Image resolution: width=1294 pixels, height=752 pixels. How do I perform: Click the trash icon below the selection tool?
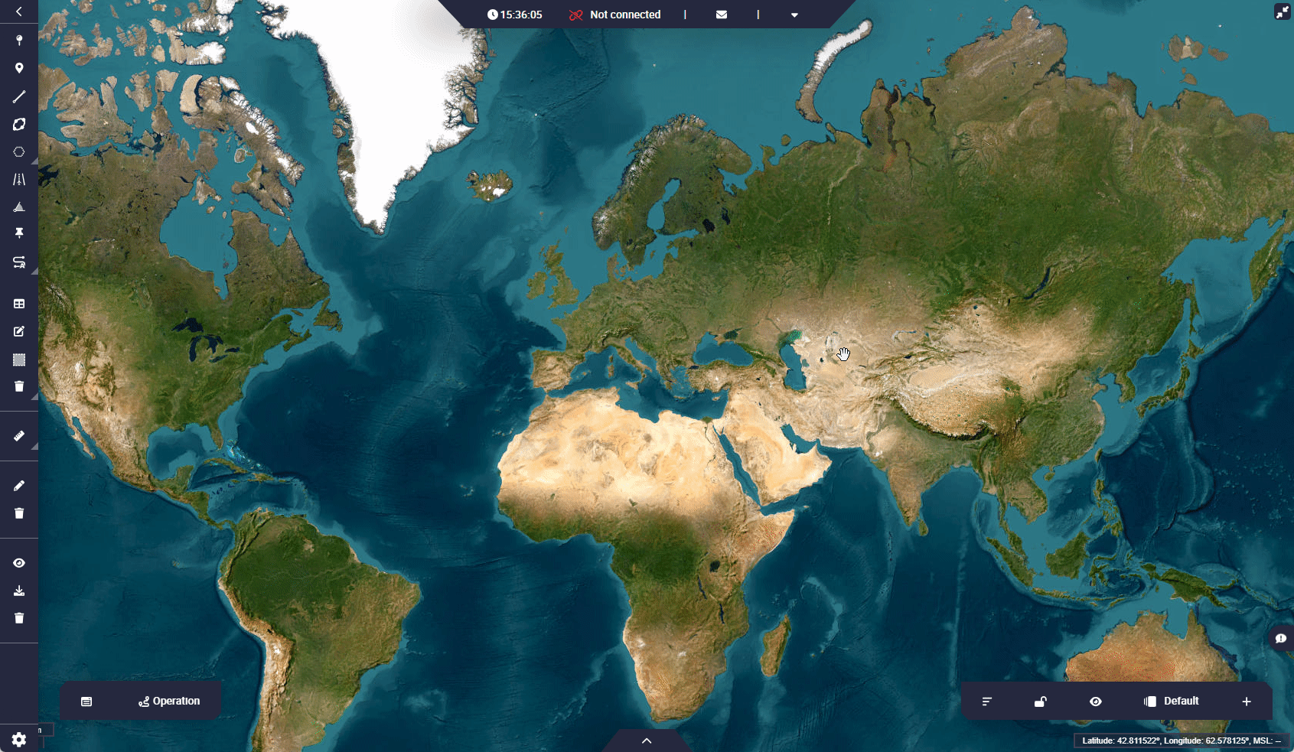tap(19, 386)
